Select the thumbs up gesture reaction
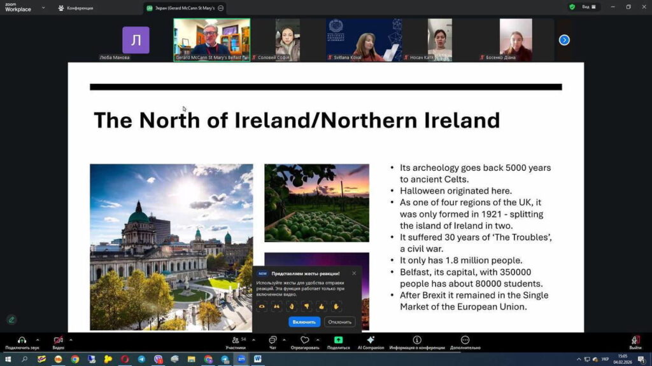Screen dimensions: 652x366 tap(322, 306)
